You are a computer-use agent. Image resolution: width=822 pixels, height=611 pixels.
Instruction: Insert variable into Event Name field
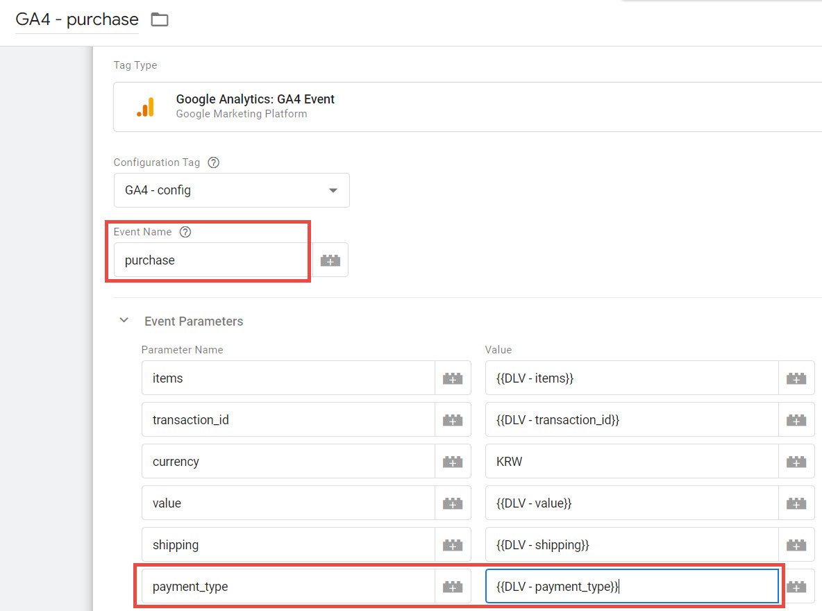(330, 260)
